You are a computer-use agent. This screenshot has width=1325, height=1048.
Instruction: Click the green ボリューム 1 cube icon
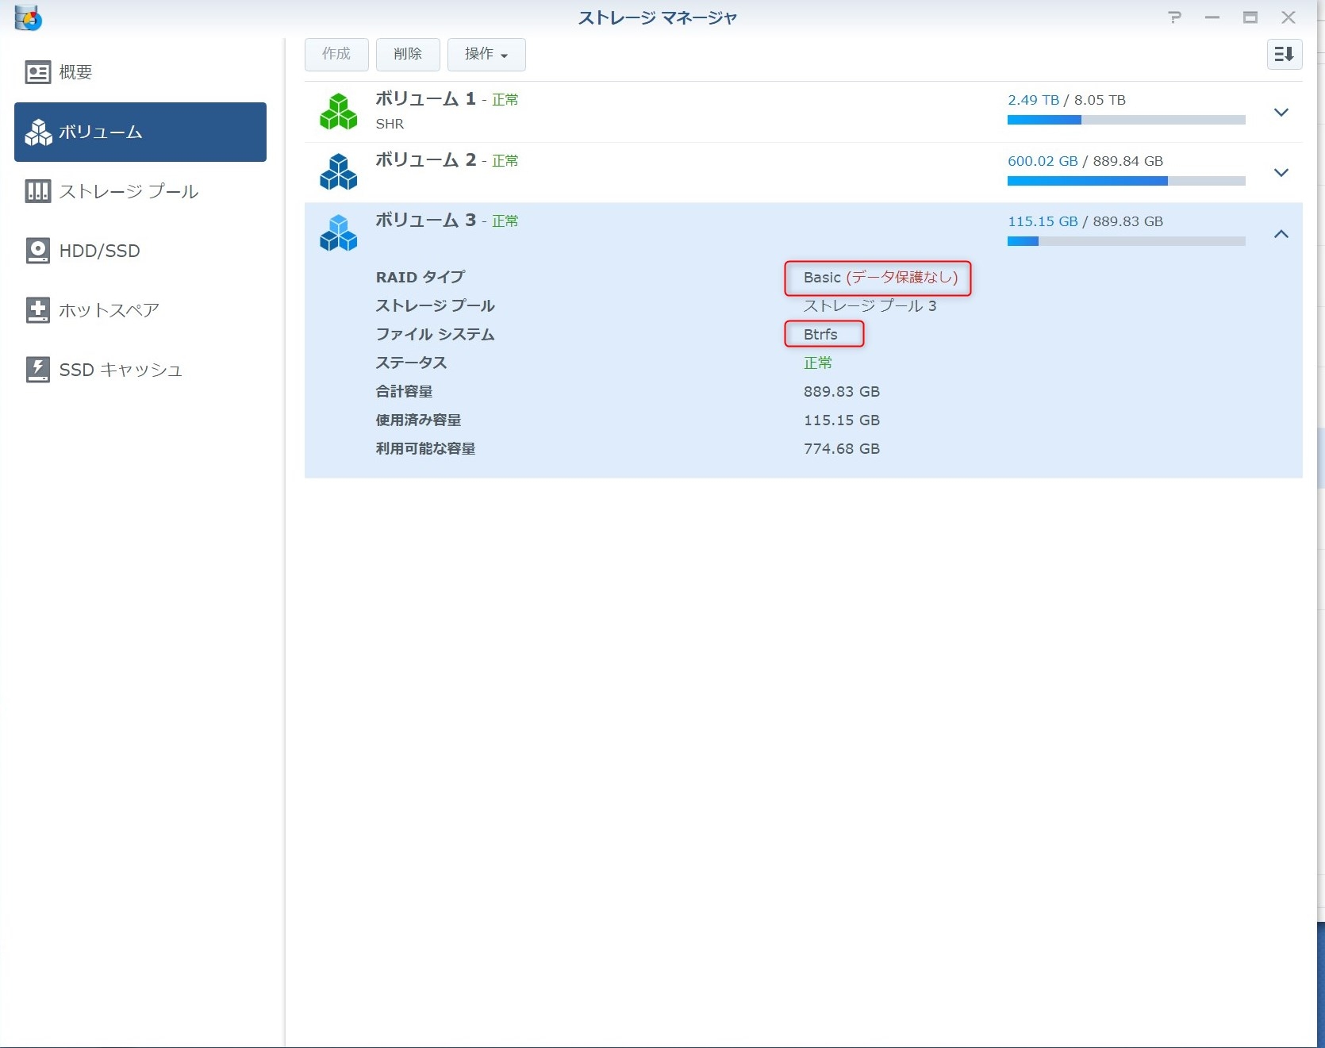pyautogui.click(x=339, y=112)
